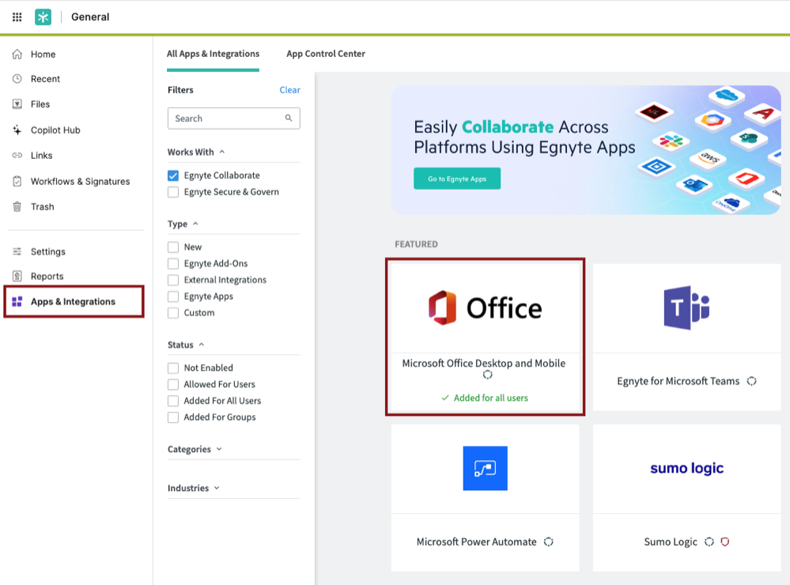Check the Egnyte Secure & Govern filter

pos(173,192)
